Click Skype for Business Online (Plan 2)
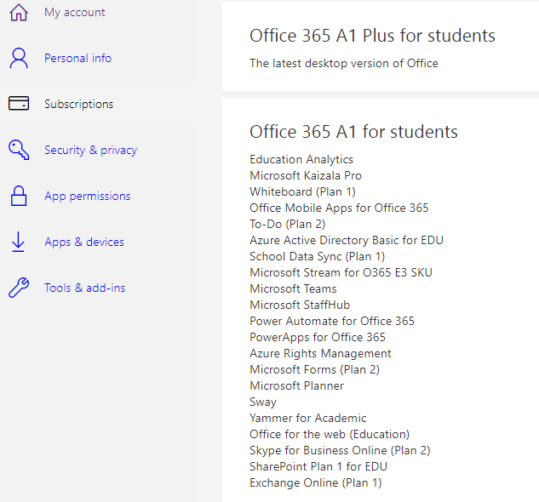 click(x=340, y=450)
